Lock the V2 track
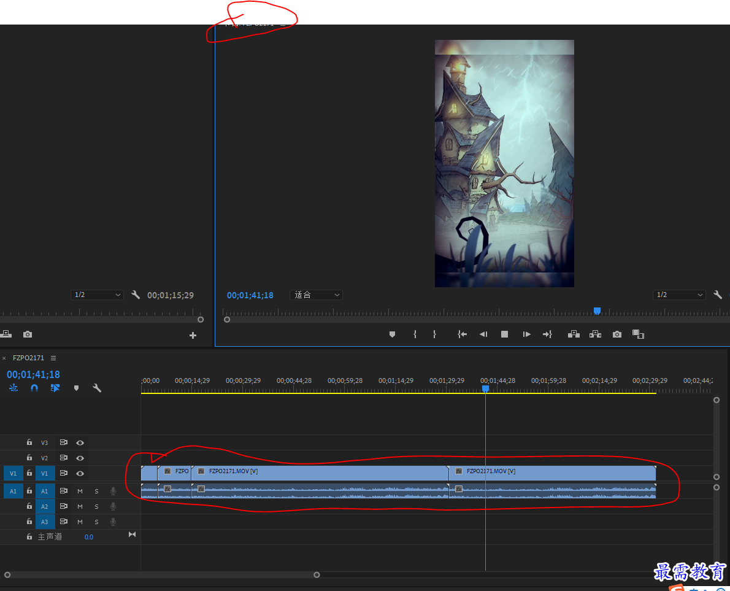Viewport: 730px width, 591px height. [x=29, y=458]
